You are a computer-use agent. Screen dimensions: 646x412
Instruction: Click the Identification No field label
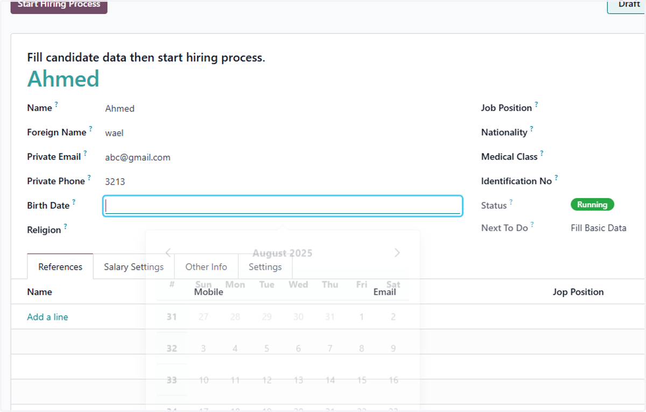click(x=517, y=181)
